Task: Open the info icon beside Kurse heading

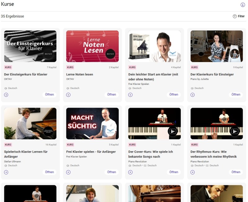Action: (242, 4)
